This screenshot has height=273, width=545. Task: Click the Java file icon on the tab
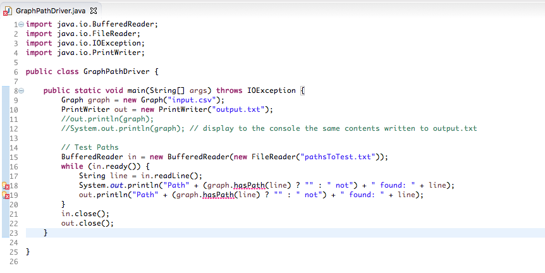click(8, 11)
